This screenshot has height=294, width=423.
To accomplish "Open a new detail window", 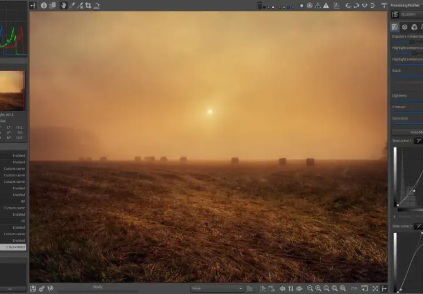I will pyautogui.click(x=364, y=288).
